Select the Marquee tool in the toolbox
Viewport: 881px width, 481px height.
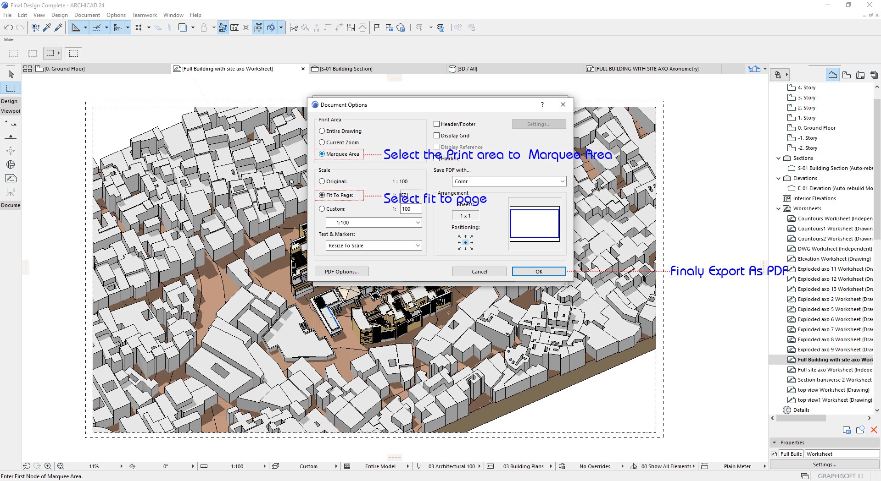[x=11, y=88]
